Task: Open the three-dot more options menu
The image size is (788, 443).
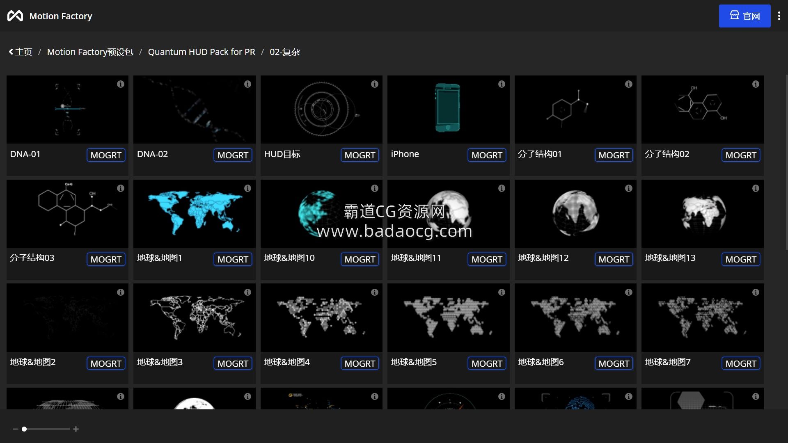Action: click(779, 16)
